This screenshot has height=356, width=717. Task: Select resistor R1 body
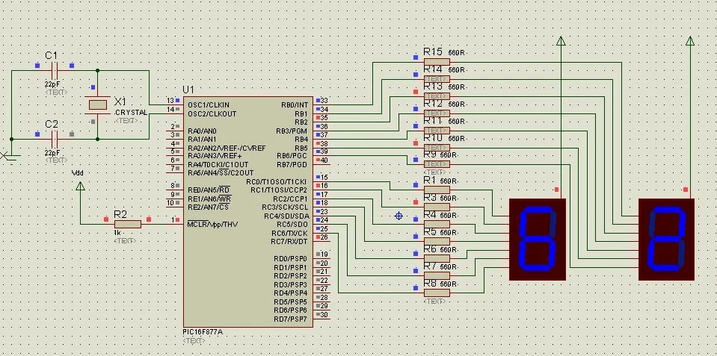(437, 190)
